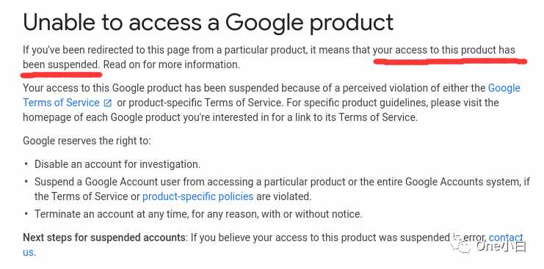
Task: Open the external-link icon after Terms of Service
Action: pos(108,103)
